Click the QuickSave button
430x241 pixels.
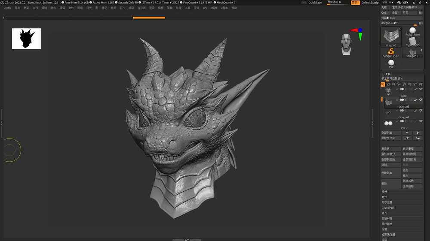click(315, 3)
